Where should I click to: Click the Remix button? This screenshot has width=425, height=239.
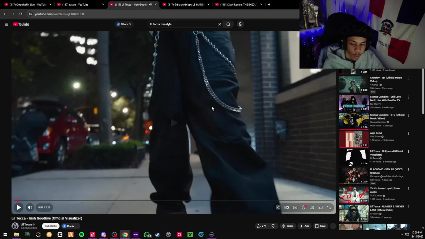[x=68, y=226]
